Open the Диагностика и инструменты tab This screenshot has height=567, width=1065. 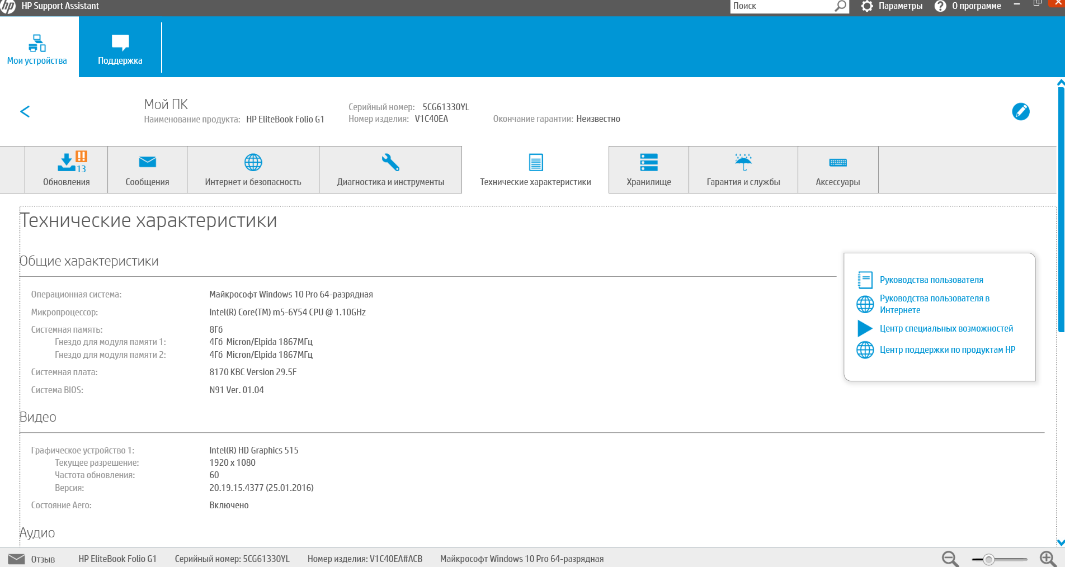[390, 170]
